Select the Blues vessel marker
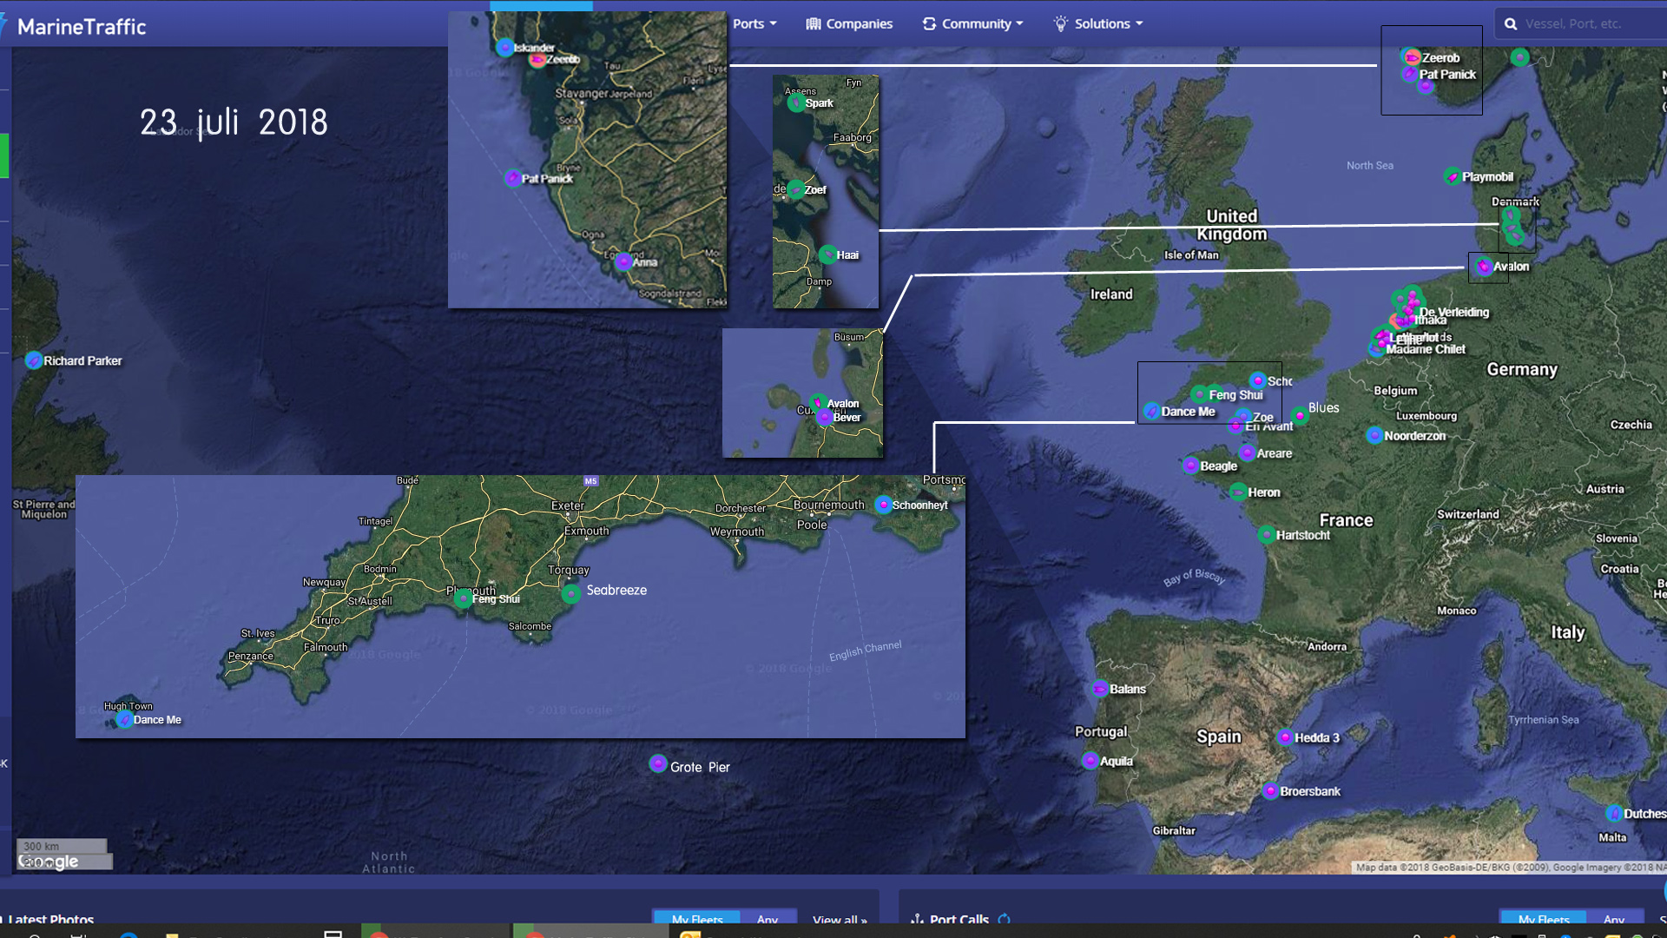 (1300, 415)
